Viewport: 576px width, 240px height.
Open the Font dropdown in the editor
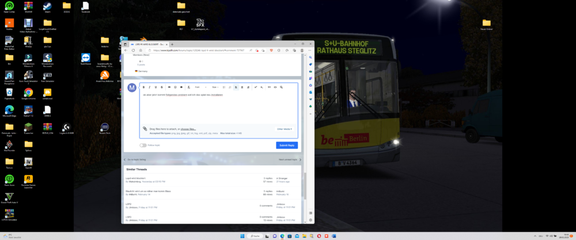tap(200, 87)
